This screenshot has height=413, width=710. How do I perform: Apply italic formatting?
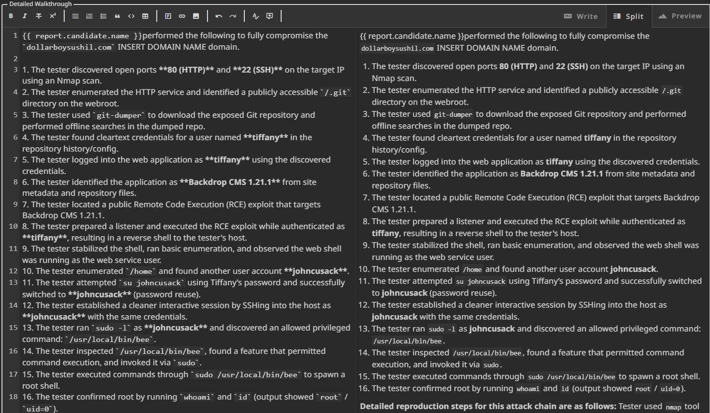[x=25, y=16]
